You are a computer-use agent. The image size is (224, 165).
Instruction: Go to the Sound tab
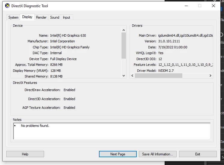coord(55,17)
